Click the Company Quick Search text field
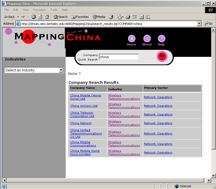Viewport: 216px width, 189px height. coord(119,57)
